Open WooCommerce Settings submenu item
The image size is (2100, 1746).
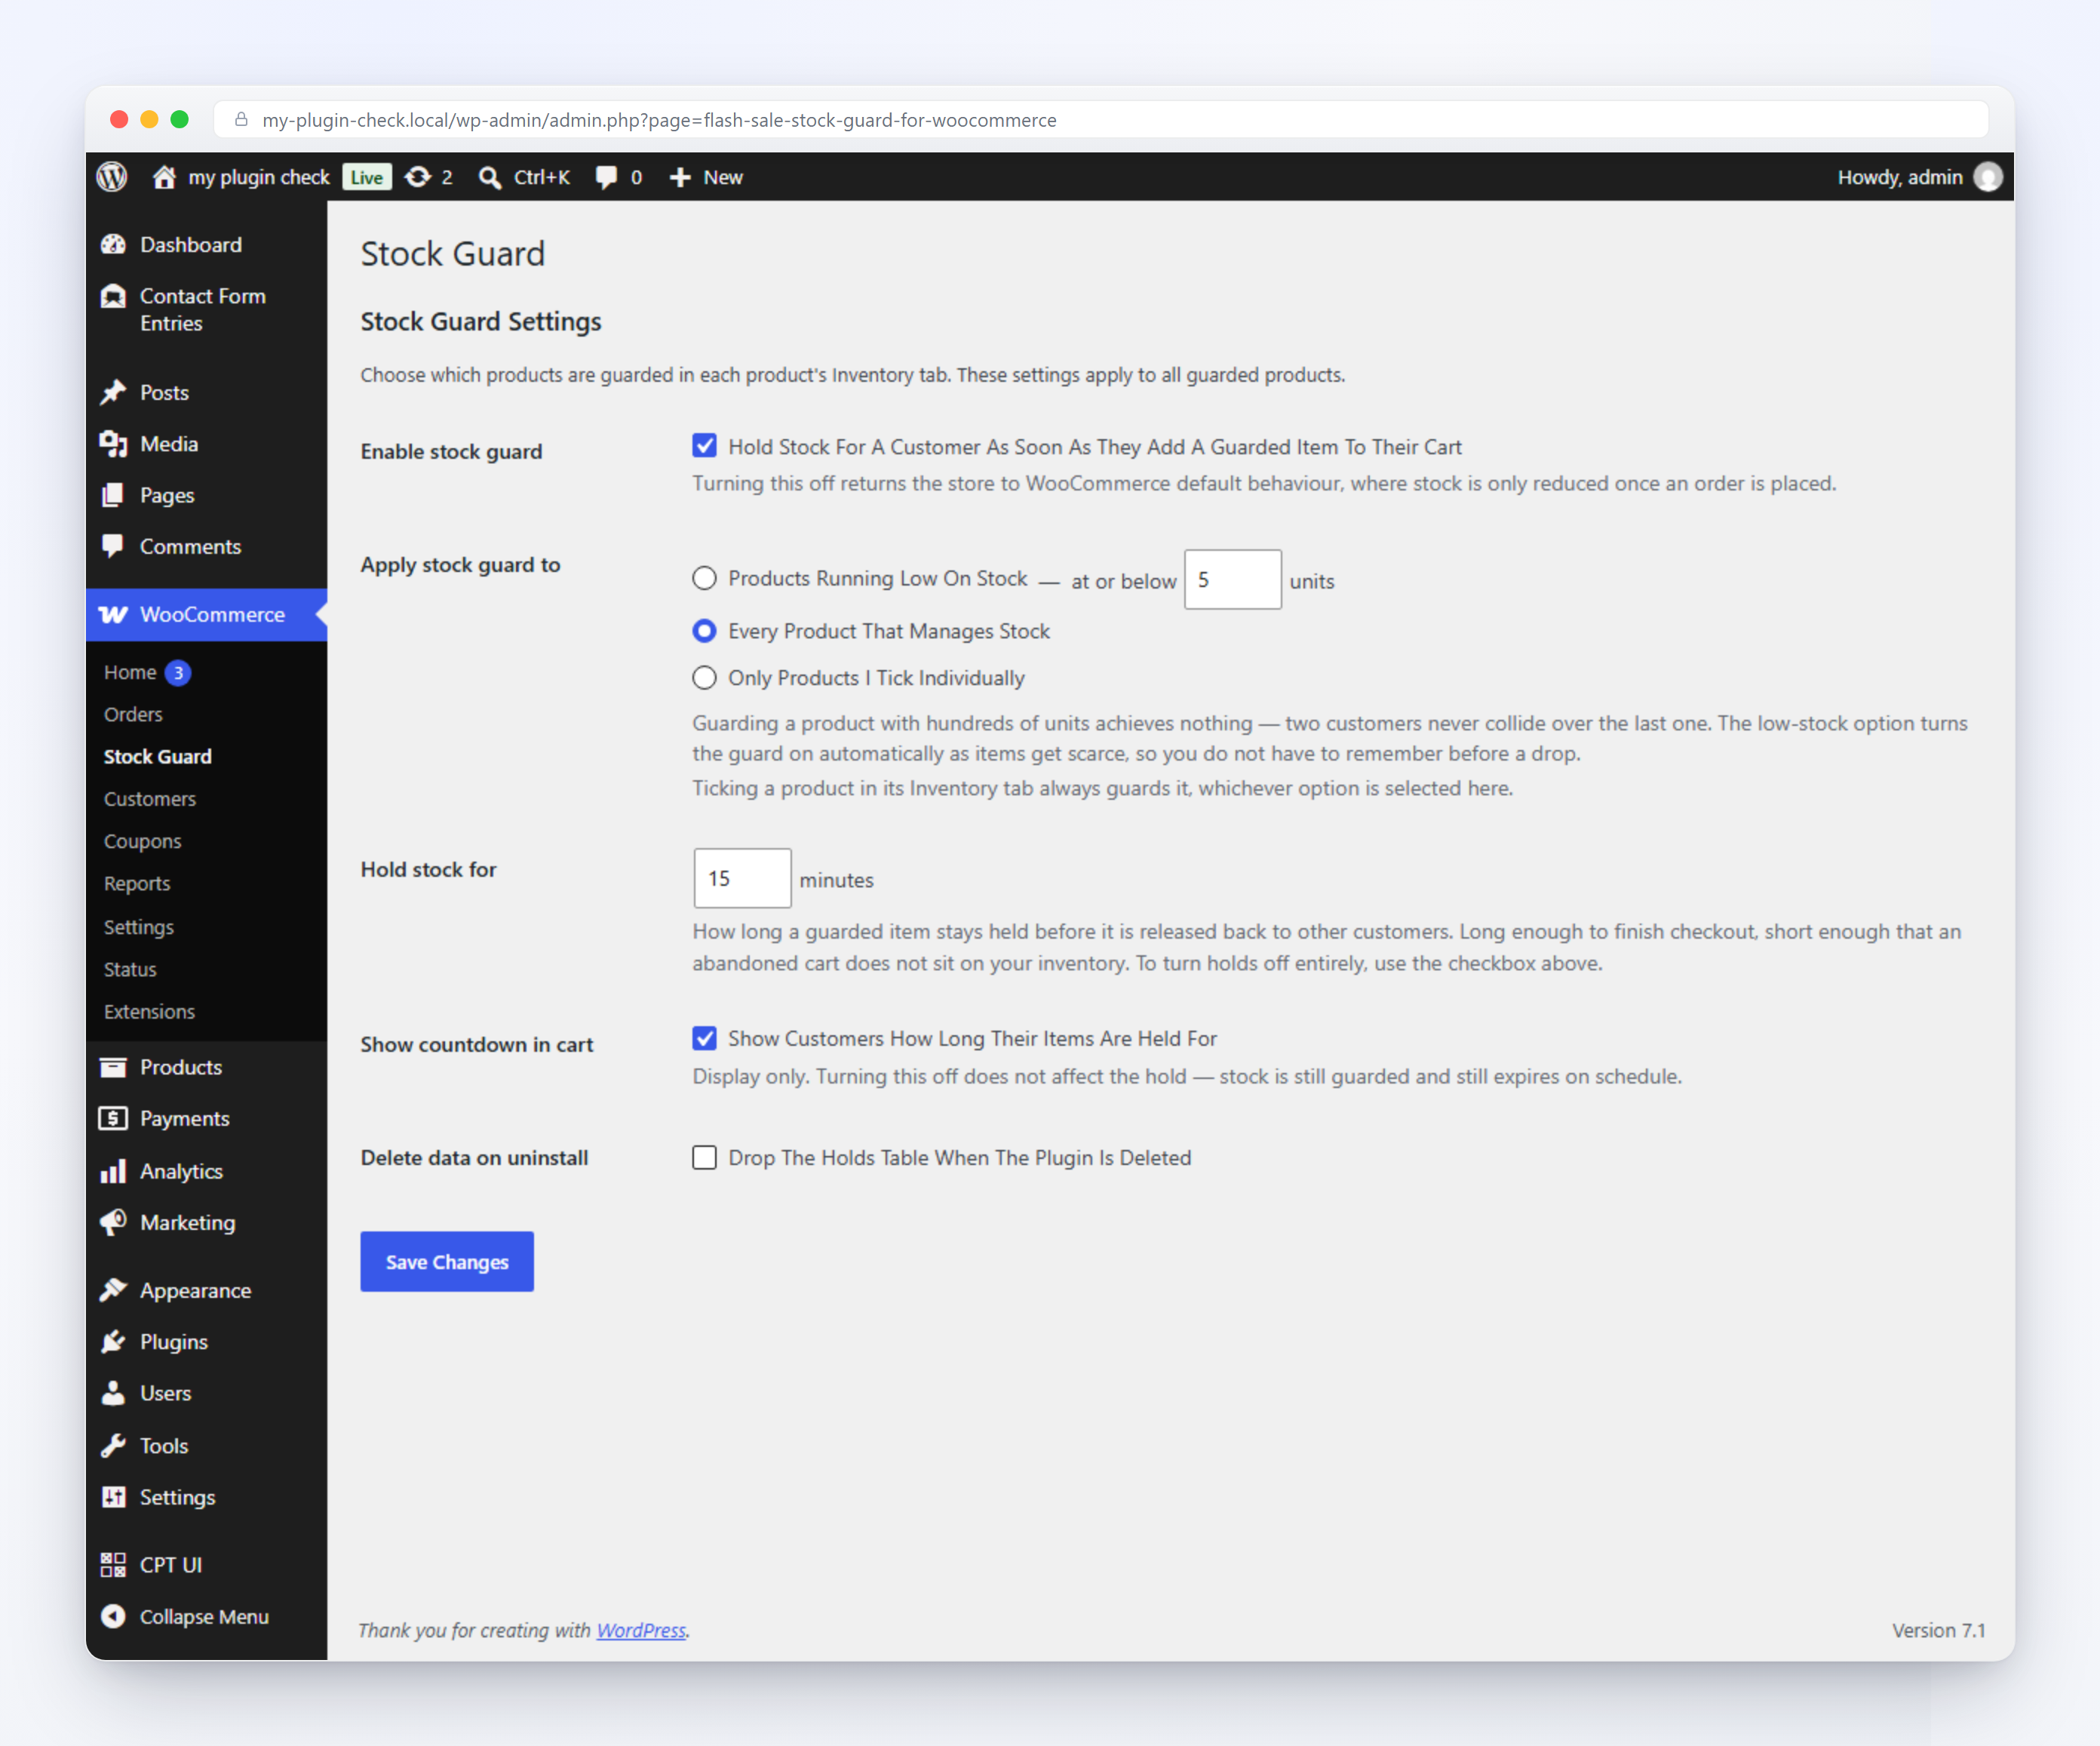(x=139, y=927)
